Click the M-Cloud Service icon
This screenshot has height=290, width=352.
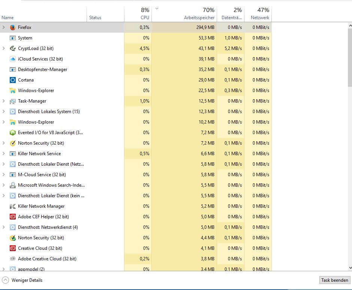(x=13, y=175)
